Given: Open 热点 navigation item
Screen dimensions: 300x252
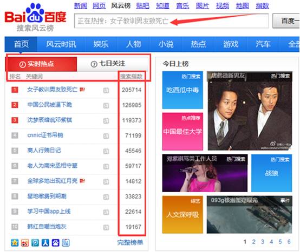Looking at the screenshot, I should pyautogui.click(x=198, y=44).
